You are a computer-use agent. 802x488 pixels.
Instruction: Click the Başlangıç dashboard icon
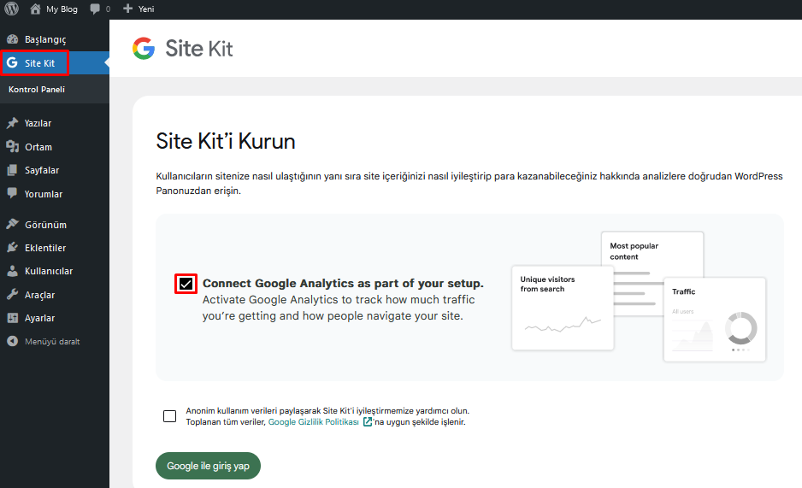(12, 39)
